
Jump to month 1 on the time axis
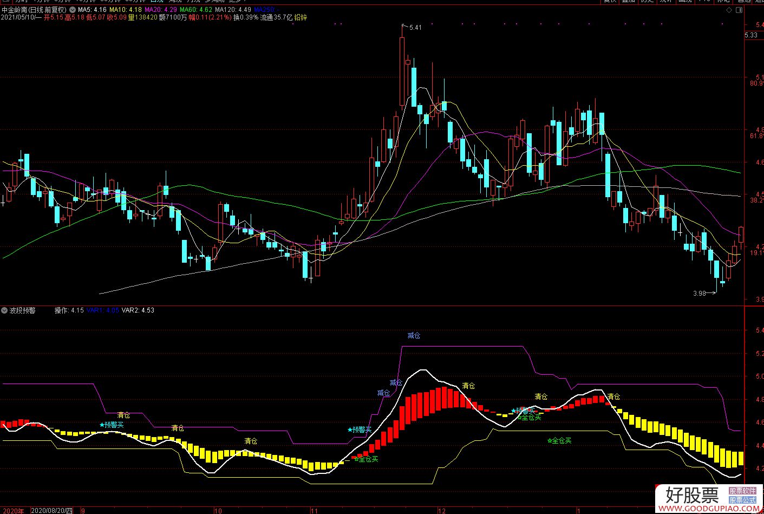coord(578,510)
